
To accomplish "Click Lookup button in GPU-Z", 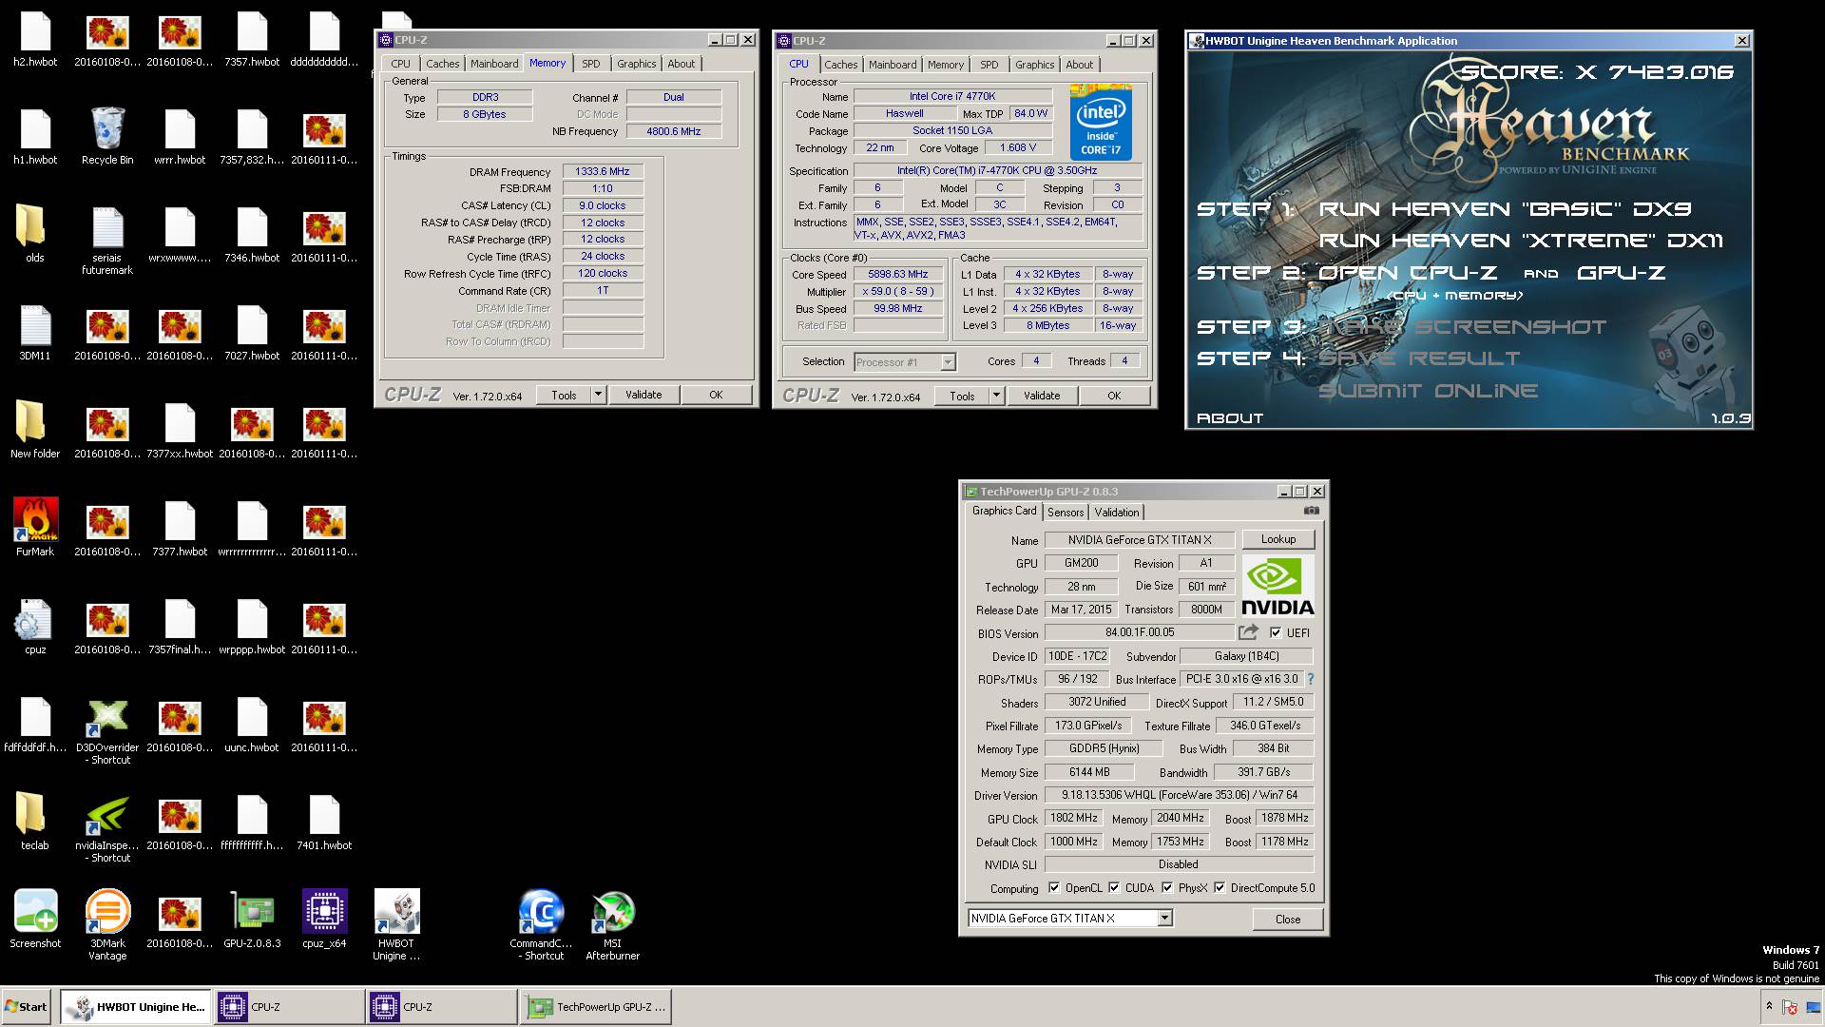I will [x=1277, y=539].
